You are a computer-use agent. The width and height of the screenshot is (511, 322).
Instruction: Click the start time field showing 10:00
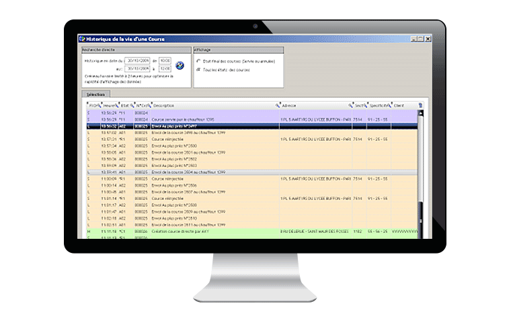coord(165,60)
